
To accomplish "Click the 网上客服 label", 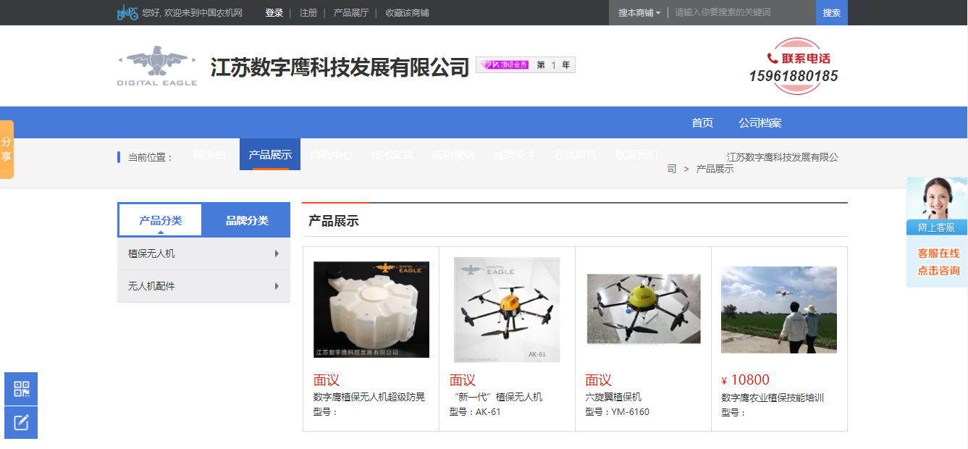I will [937, 227].
